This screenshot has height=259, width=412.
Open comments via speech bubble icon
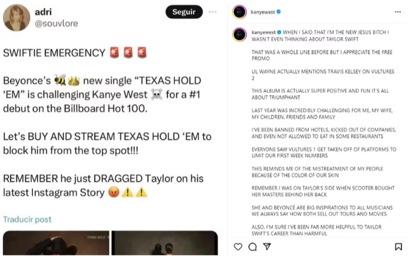pyautogui.click(x=252, y=247)
